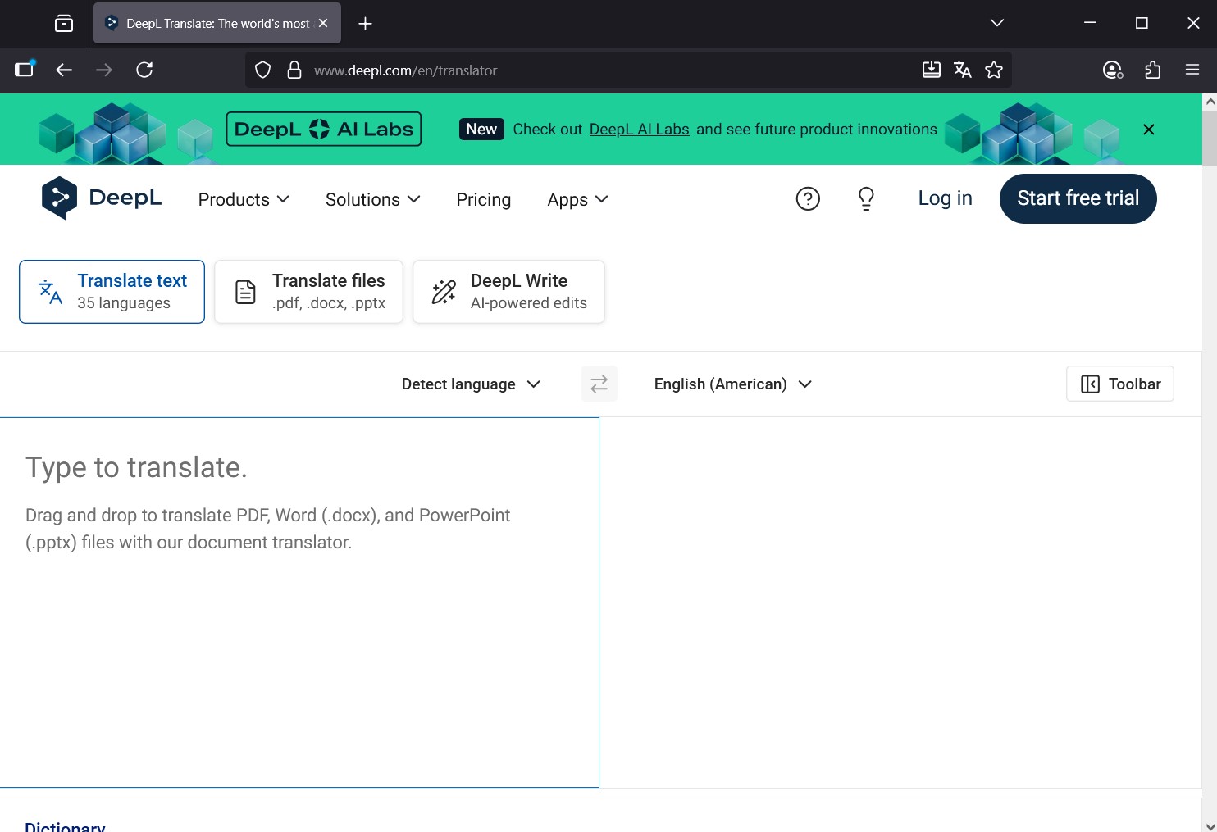Follow the DeepL AI Labs link
Screen dimensions: 1217x832
point(639,130)
